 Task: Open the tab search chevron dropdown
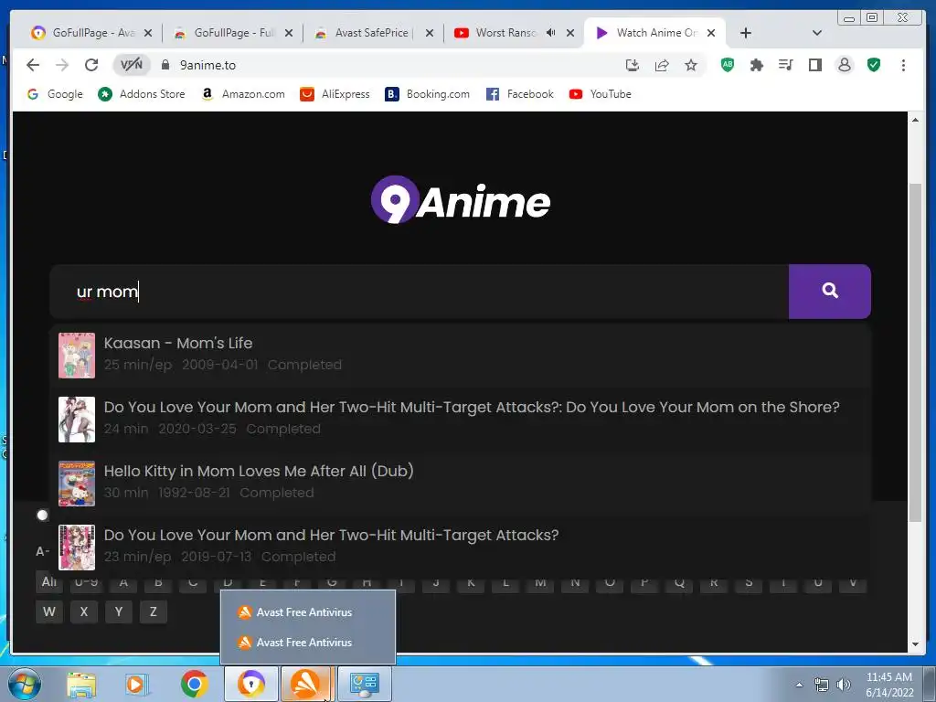[817, 33]
